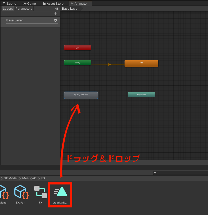Image resolution: width=208 pixels, height=215 pixels.
Task: Switch to the Game tab
Action: coord(29,4)
